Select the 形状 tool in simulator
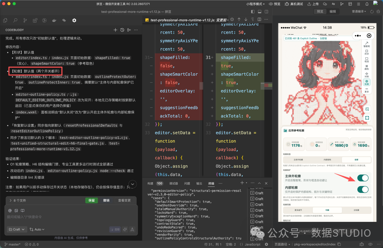383x248 pixels. pyautogui.click(x=367, y=52)
